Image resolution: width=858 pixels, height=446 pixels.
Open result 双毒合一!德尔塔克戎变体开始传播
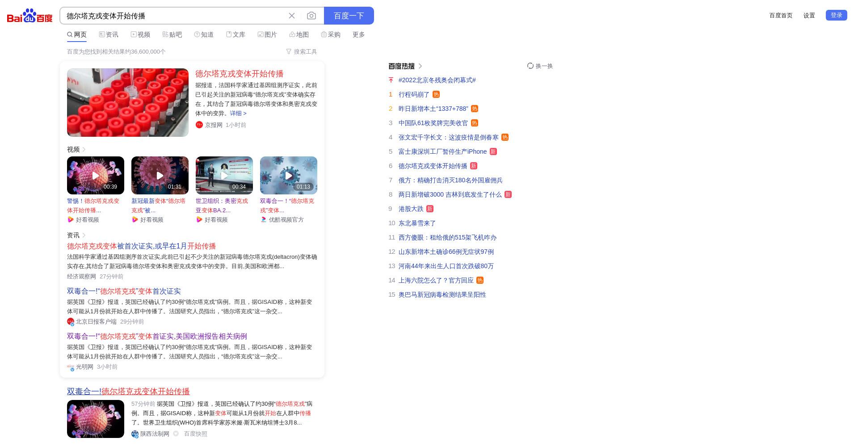[128, 391]
